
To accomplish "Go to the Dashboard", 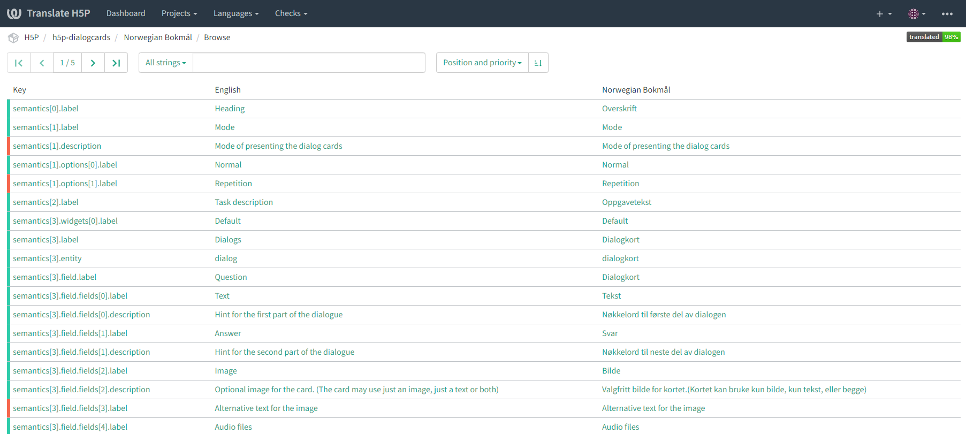I will point(126,13).
